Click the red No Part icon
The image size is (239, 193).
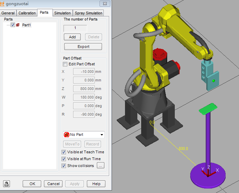coord(67,135)
